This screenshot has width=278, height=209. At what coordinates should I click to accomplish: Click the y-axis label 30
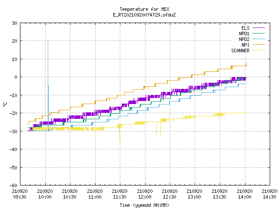(x=14, y=23)
